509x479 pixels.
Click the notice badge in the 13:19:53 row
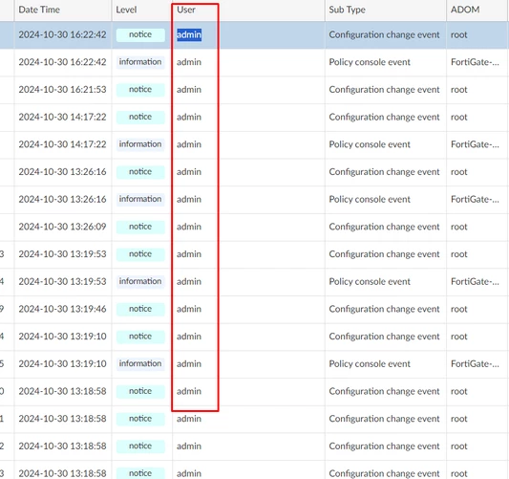tap(140, 254)
